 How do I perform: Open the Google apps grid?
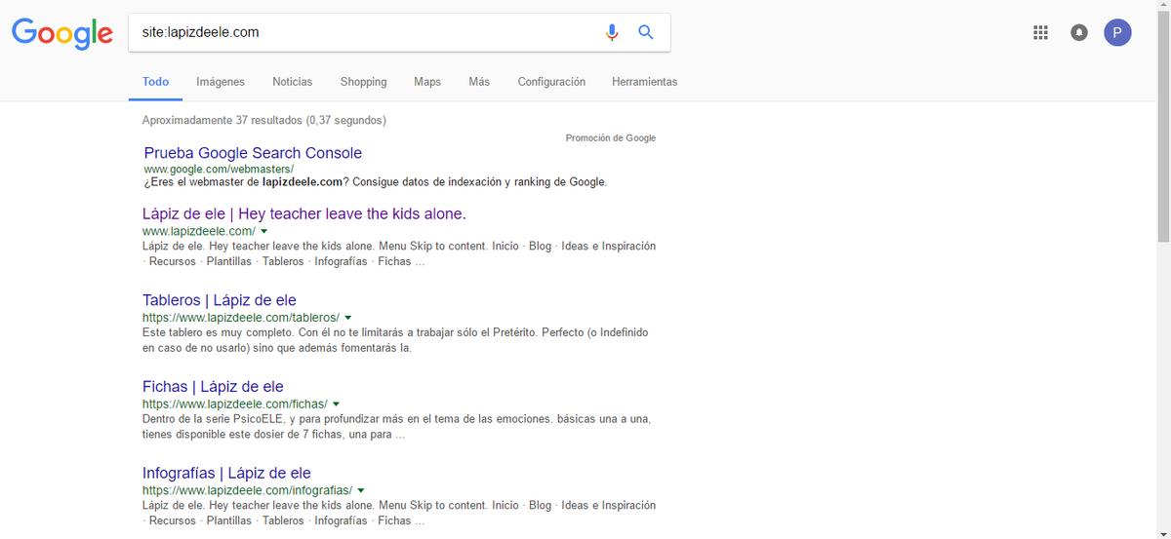[1040, 32]
